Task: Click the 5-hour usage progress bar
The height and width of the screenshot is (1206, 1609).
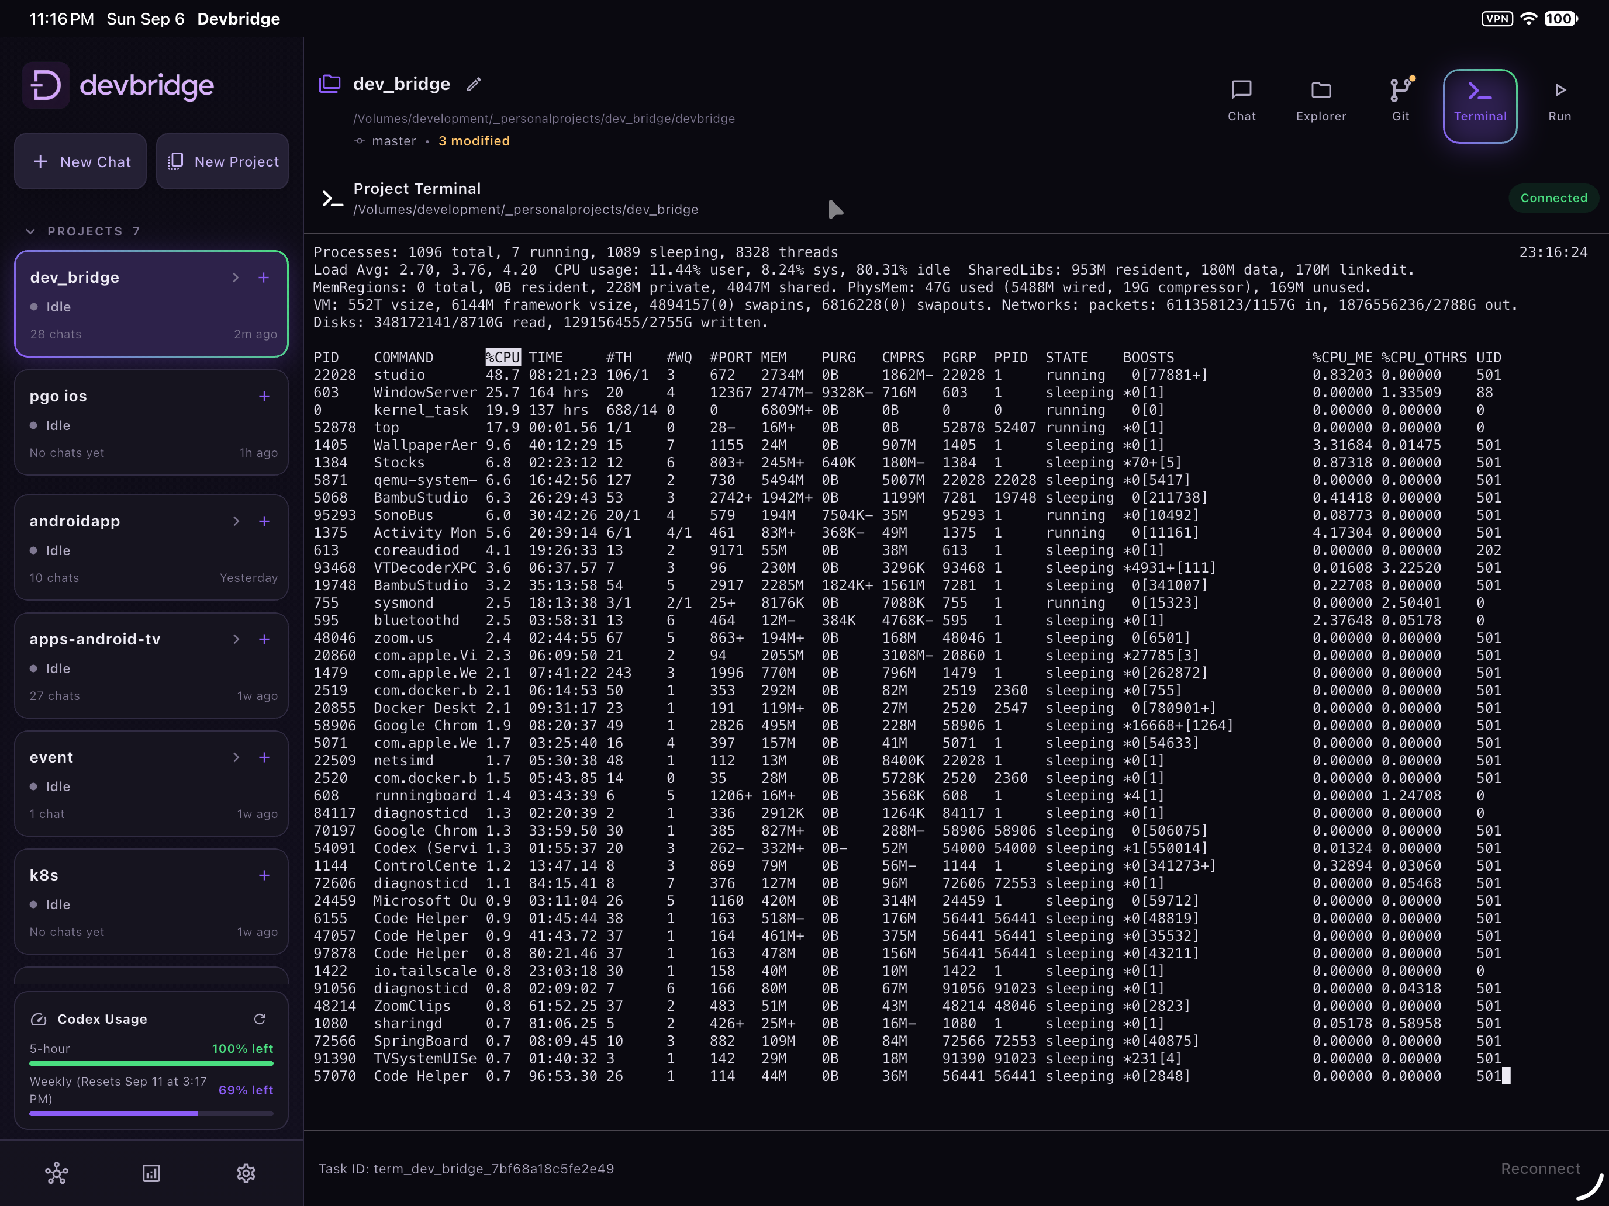Action: click(x=151, y=1063)
